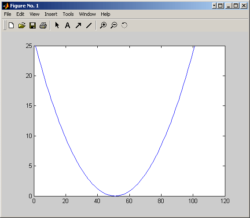Click the blue parabola curve minimum

tap(115, 196)
